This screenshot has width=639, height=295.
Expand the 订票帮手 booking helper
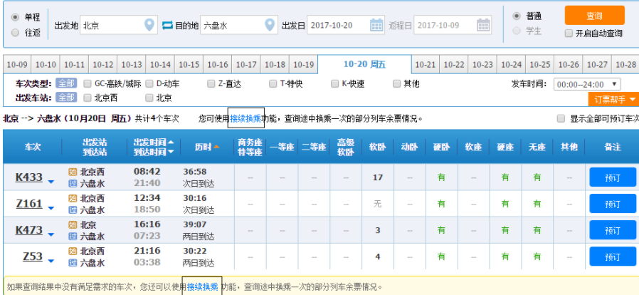[613, 99]
